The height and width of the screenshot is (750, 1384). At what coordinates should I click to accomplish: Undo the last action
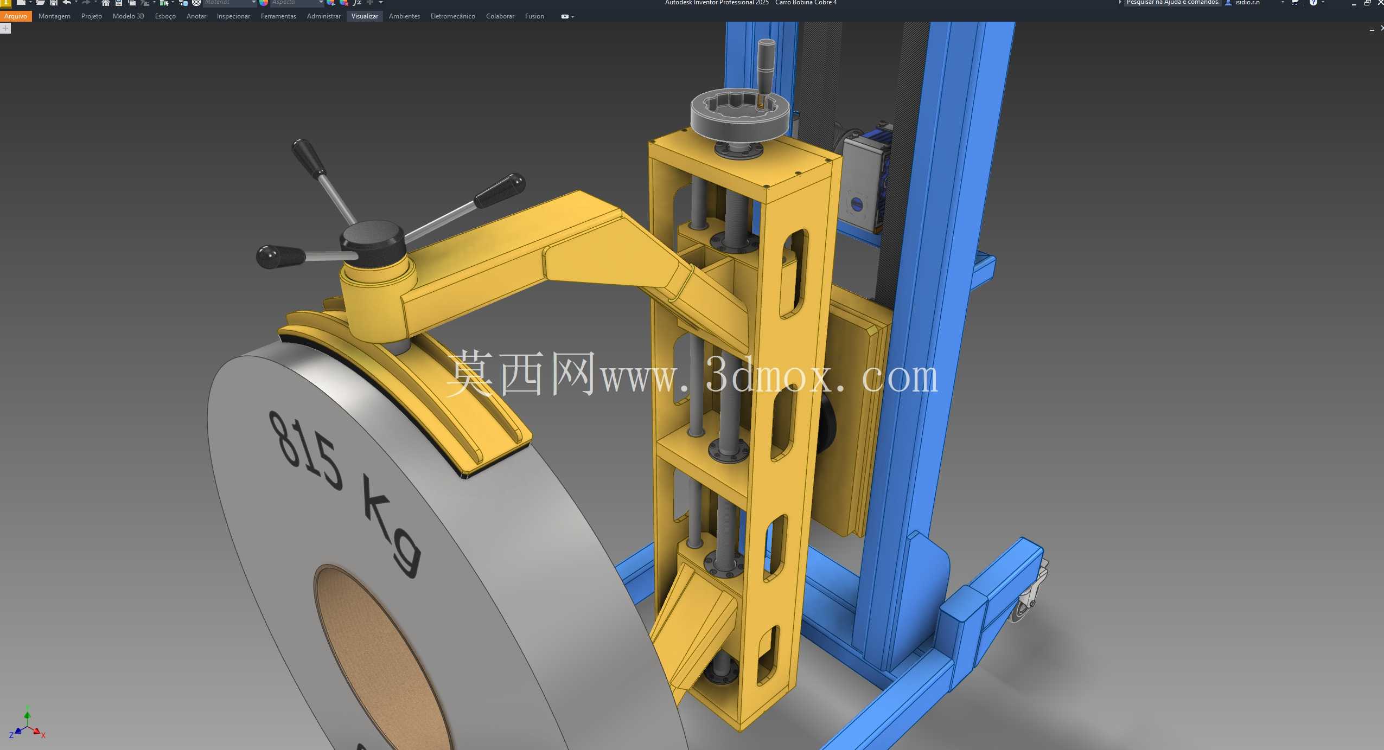[67, 3]
